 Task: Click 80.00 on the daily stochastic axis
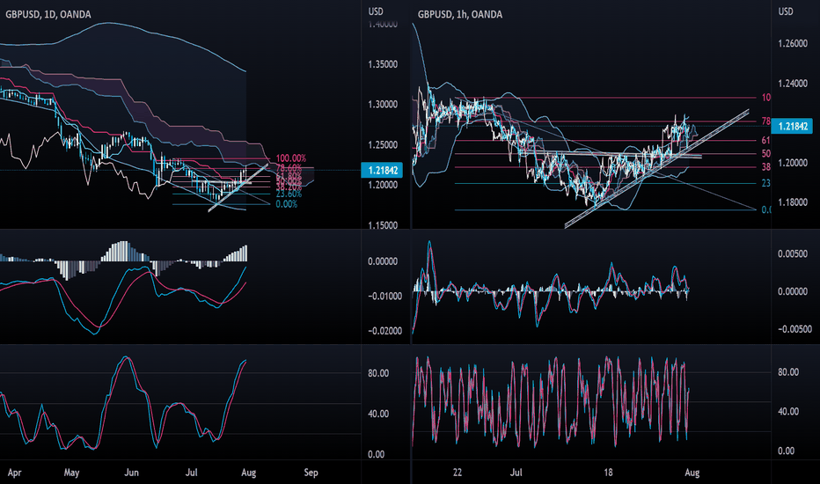tap(378, 374)
